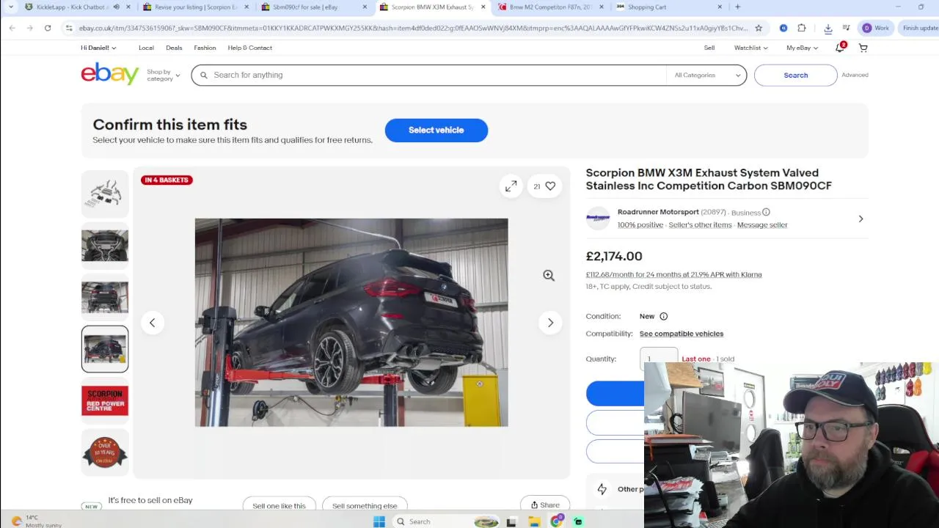Expand the Hi Daniel account dropdown
Image resolution: width=939 pixels, height=528 pixels.
coord(98,48)
